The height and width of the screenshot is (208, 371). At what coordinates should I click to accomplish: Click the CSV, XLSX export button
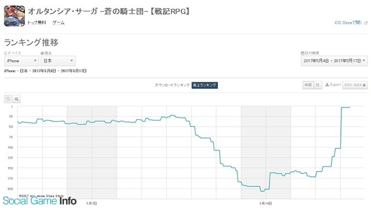pos(355,85)
